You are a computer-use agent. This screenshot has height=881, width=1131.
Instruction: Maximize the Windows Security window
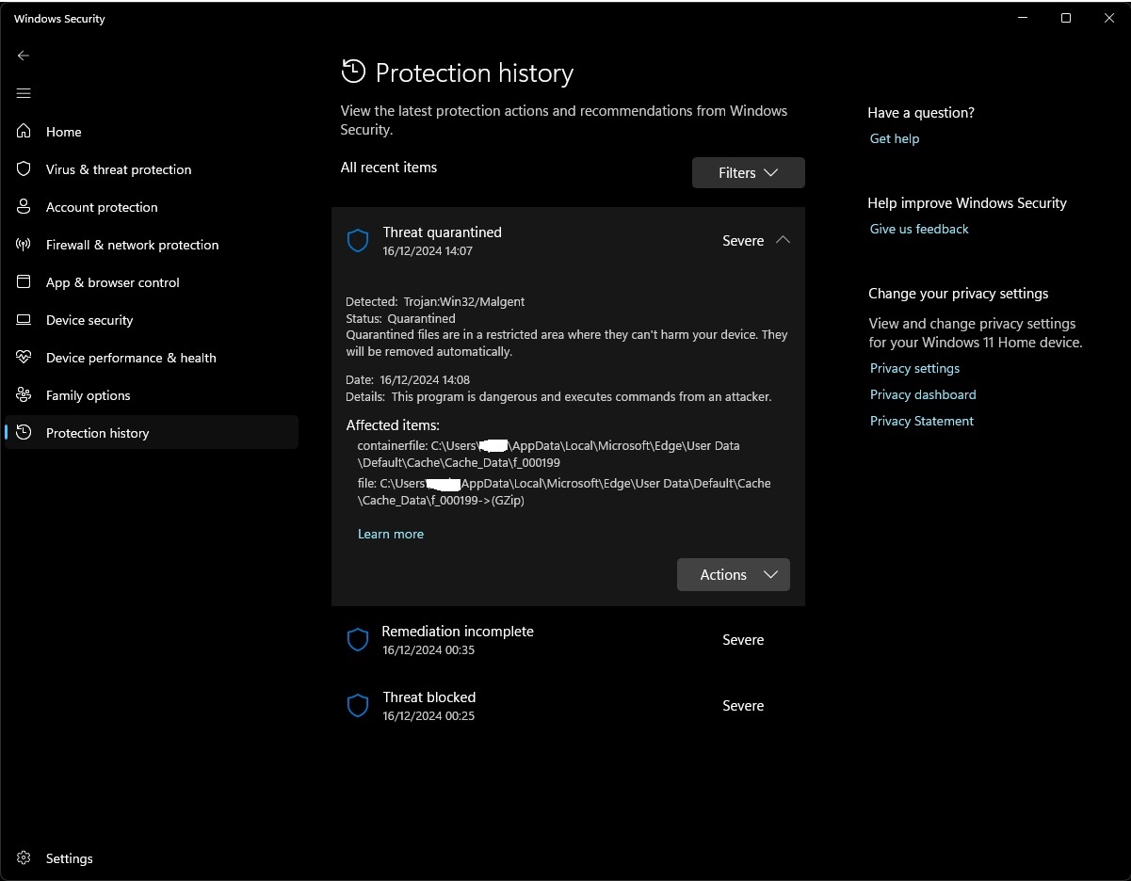[x=1066, y=18]
